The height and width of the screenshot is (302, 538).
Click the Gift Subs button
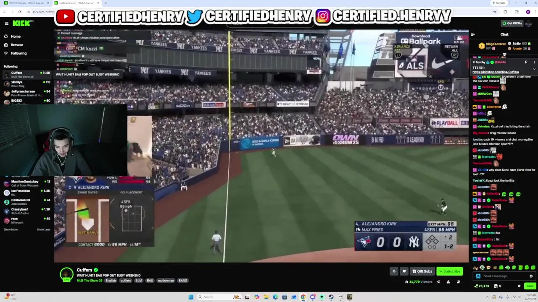tap(422, 271)
